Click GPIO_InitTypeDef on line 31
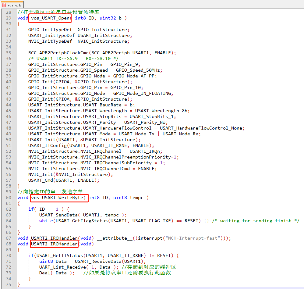Viewport: 304px width, 289px height. tap(50, 30)
